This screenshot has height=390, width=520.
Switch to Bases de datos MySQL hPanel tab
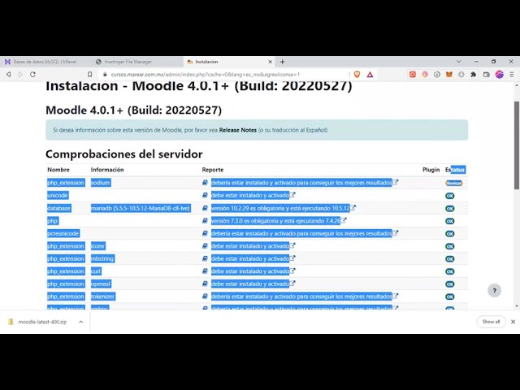tap(45, 62)
